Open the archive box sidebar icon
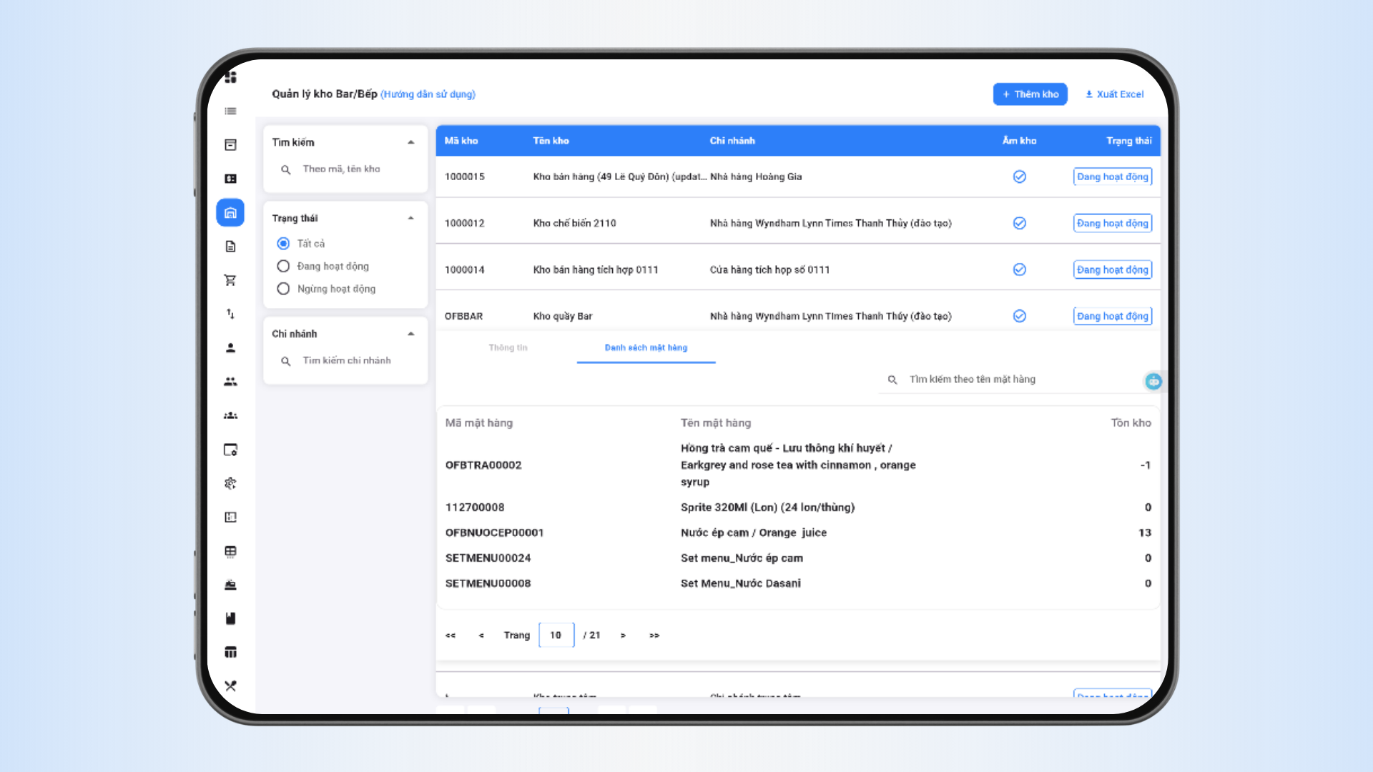The width and height of the screenshot is (1373, 772). coord(230,145)
